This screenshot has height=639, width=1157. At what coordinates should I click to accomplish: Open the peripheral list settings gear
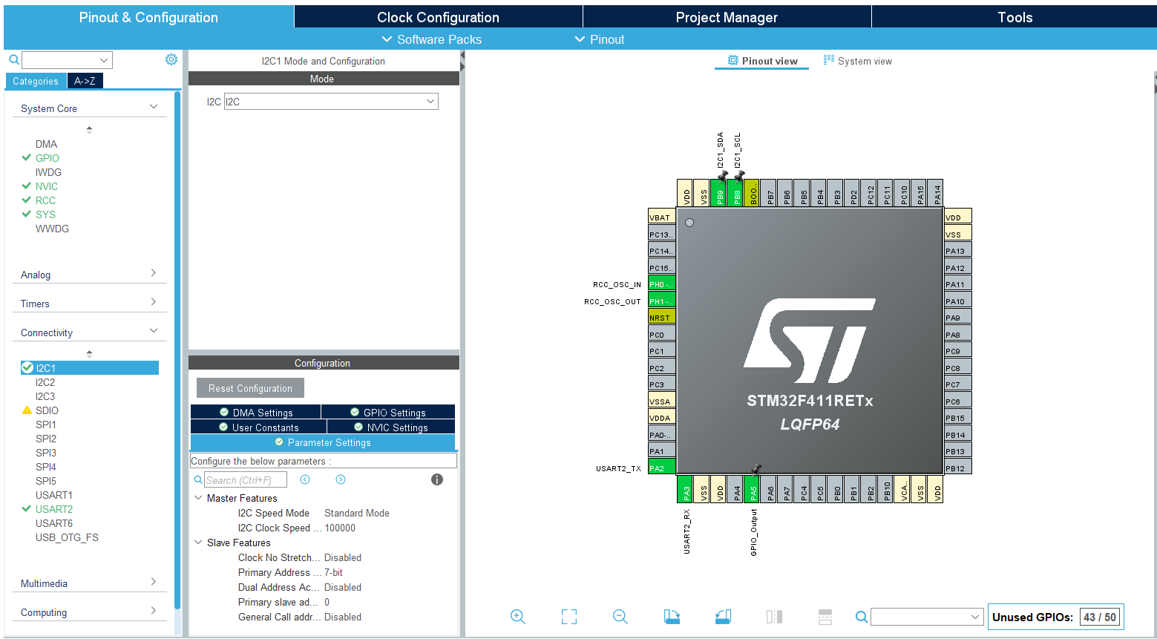[x=171, y=59]
